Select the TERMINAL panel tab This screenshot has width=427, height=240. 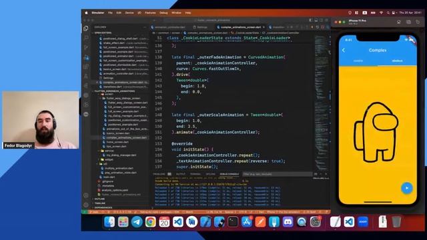coord(195,174)
